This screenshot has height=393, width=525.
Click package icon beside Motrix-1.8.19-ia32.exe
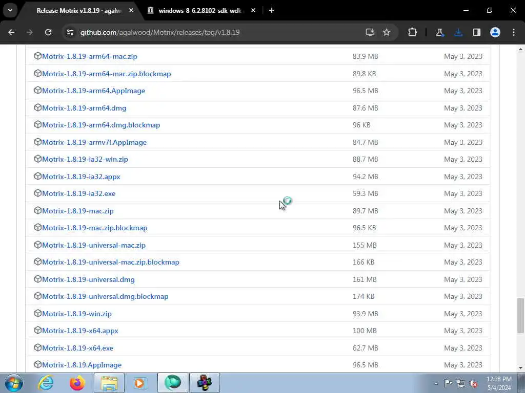[x=38, y=193]
